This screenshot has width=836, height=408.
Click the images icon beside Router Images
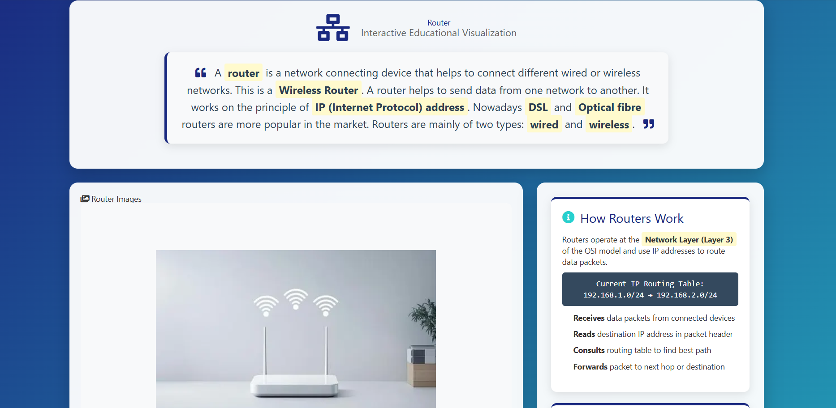click(85, 199)
